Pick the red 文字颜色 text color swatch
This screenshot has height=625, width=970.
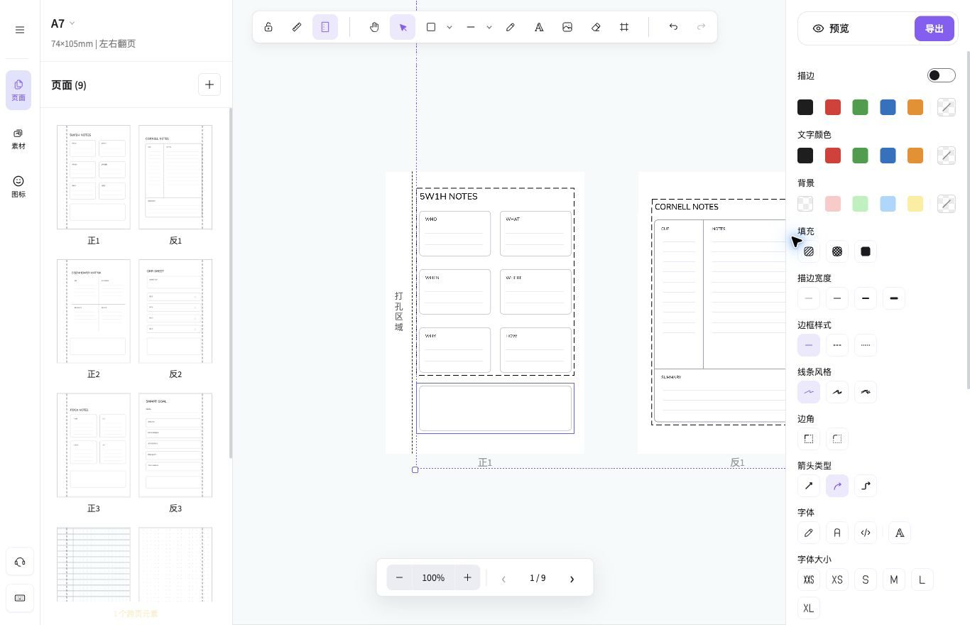click(x=832, y=156)
